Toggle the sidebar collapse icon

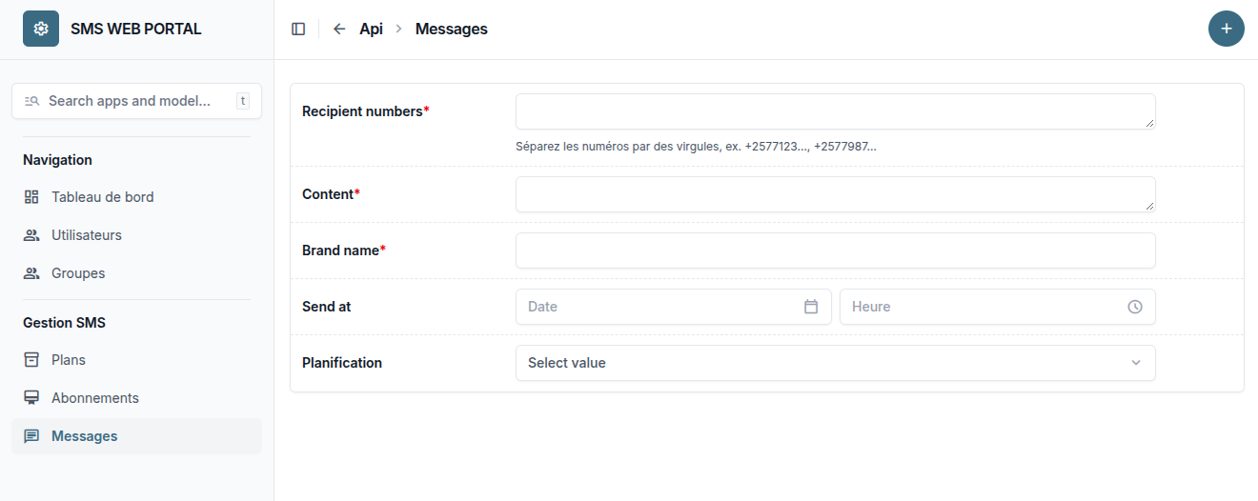[298, 30]
